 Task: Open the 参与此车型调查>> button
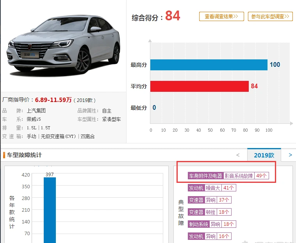coord(270,16)
